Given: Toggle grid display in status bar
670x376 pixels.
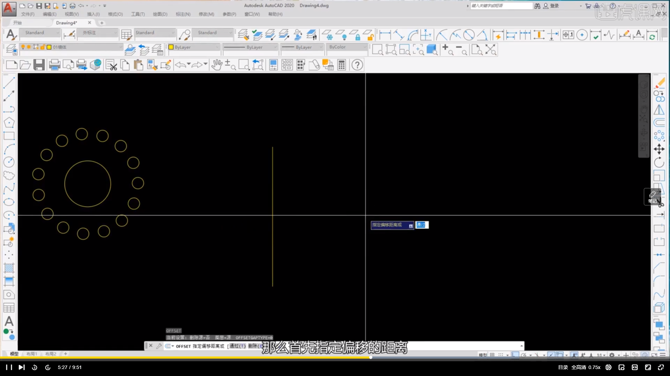Looking at the screenshot, I should click(x=492, y=355).
